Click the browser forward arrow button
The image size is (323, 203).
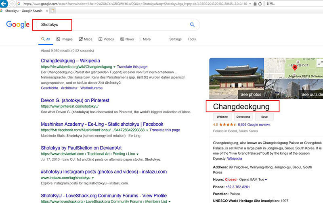pos(12,4)
